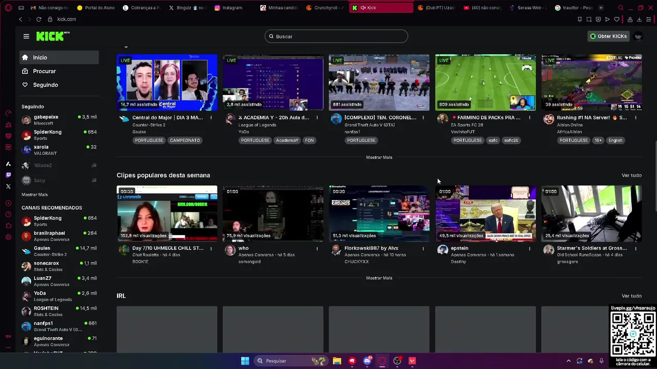
Task: Click Mostrar Mais under live streams
Action: 379,157
